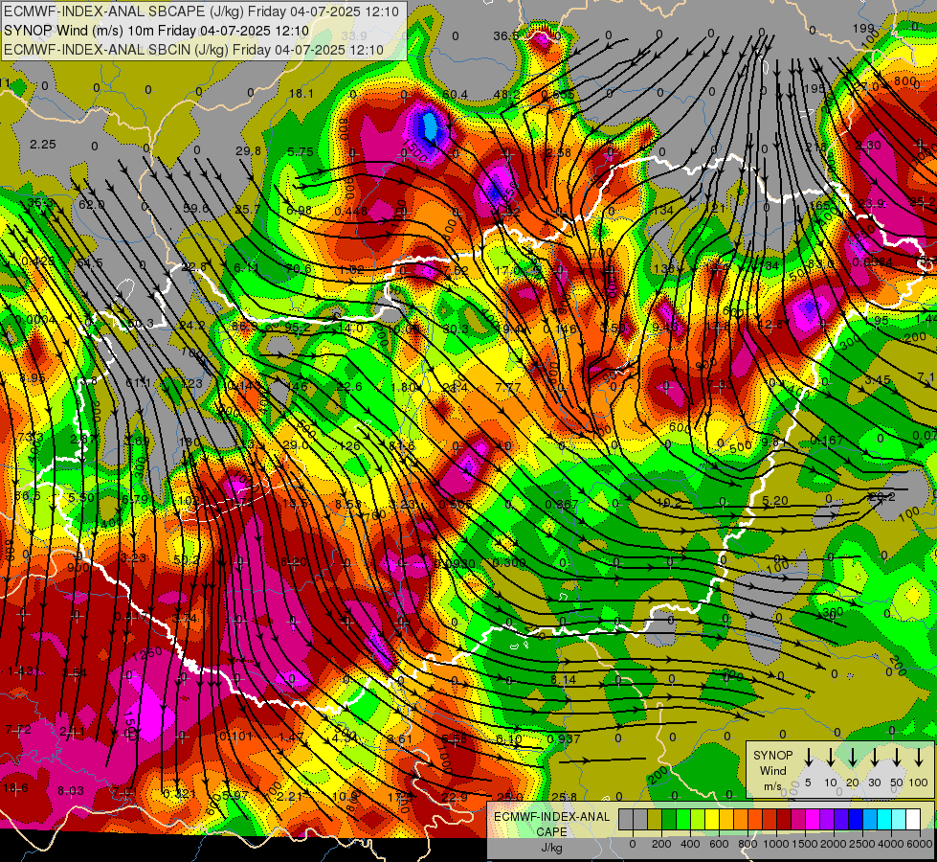This screenshot has width=937, height=862.
Task: Select the cyan swatch in CAPE legend
Action: coord(884,819)
